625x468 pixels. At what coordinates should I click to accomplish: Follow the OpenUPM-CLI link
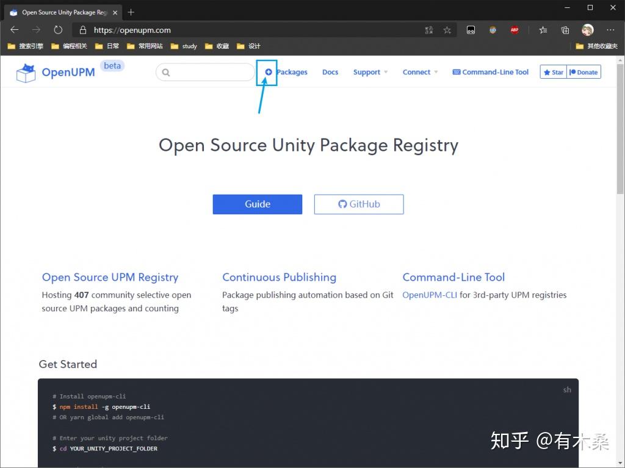(430, 295)
